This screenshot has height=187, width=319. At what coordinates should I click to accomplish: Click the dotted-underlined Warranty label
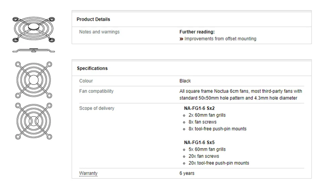click(88, 173)
